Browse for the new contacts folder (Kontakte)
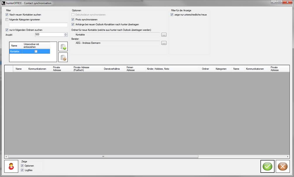The image size is (294, 177). pos(164,35)
